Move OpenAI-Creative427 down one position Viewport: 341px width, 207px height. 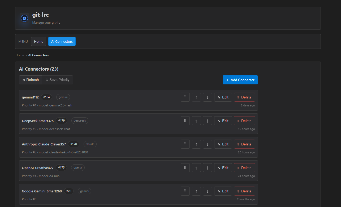coord(207,167)
